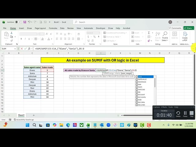The image size is (196, 147).
Task: Stop the screen recording
Action: [191, 114]
